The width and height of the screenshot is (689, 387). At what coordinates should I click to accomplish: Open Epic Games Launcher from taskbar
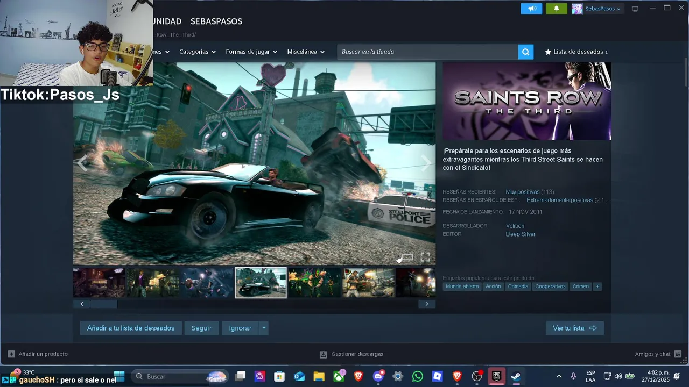pyautogui.click(x=496, y=376)
